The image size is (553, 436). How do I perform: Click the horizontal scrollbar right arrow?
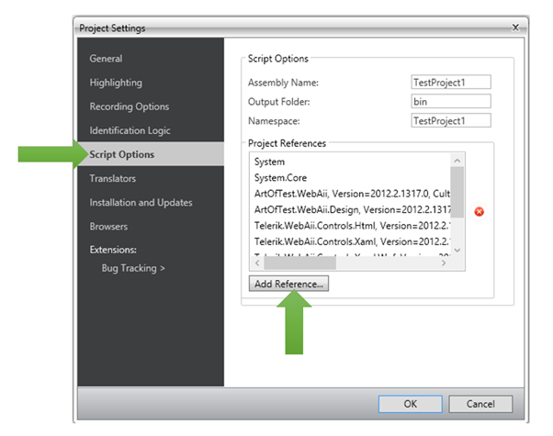click(445, 263)
